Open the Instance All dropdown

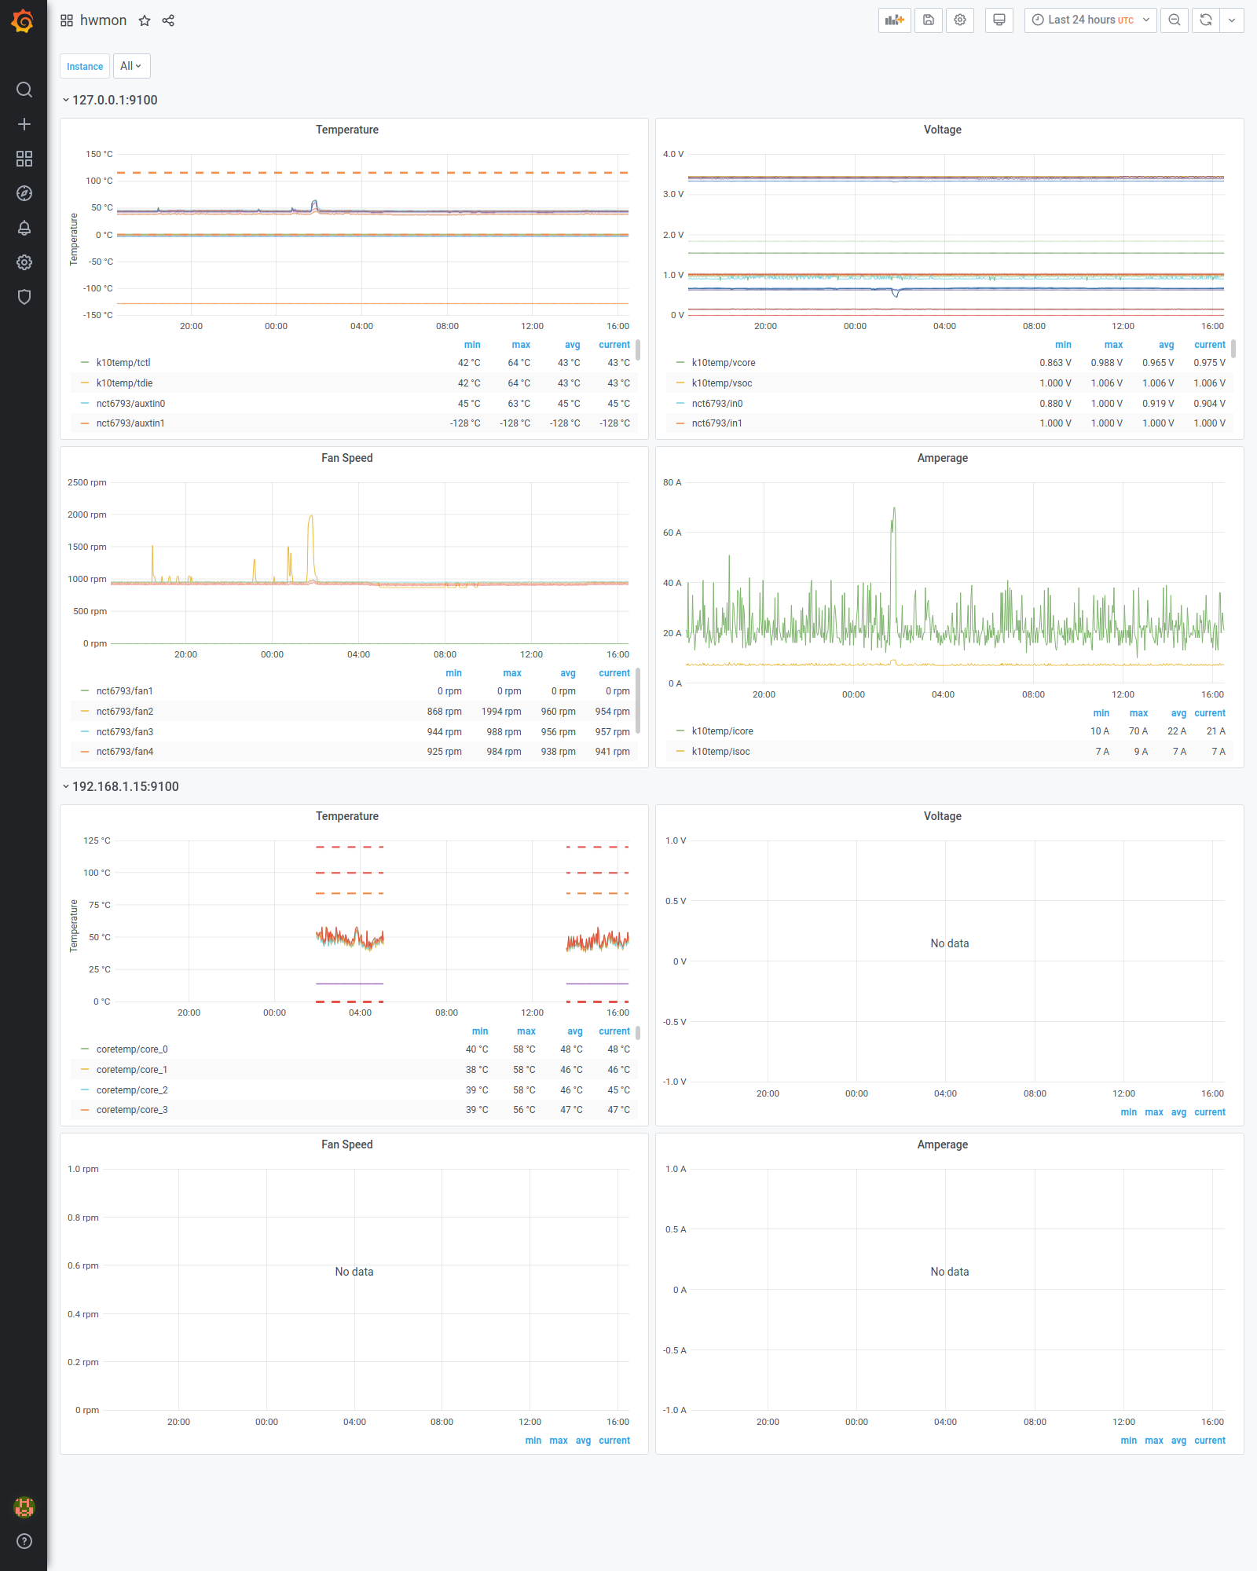(131, 66)
